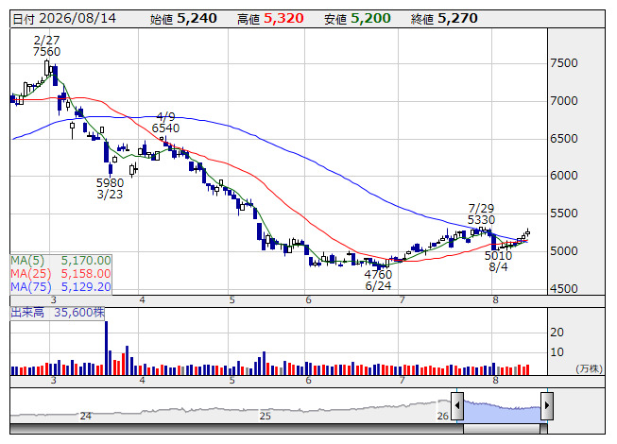Click the MA(25) legend value 5,158.00
617x444 pixels.
86,274
